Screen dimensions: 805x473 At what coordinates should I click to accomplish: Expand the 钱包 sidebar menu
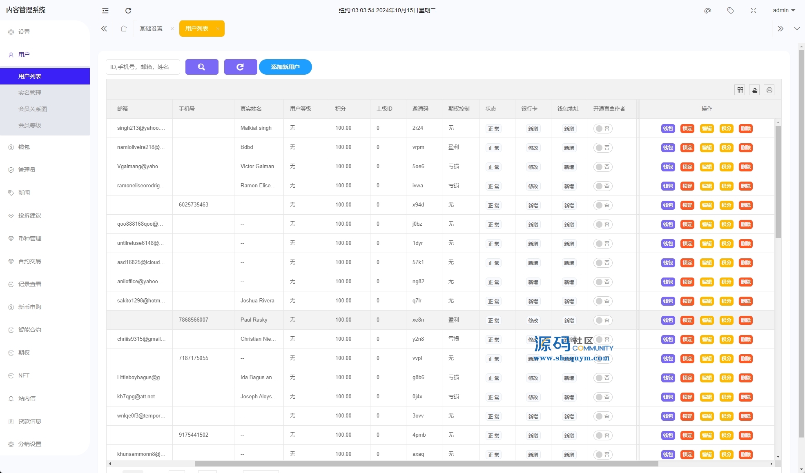click(x=25, y=147)
